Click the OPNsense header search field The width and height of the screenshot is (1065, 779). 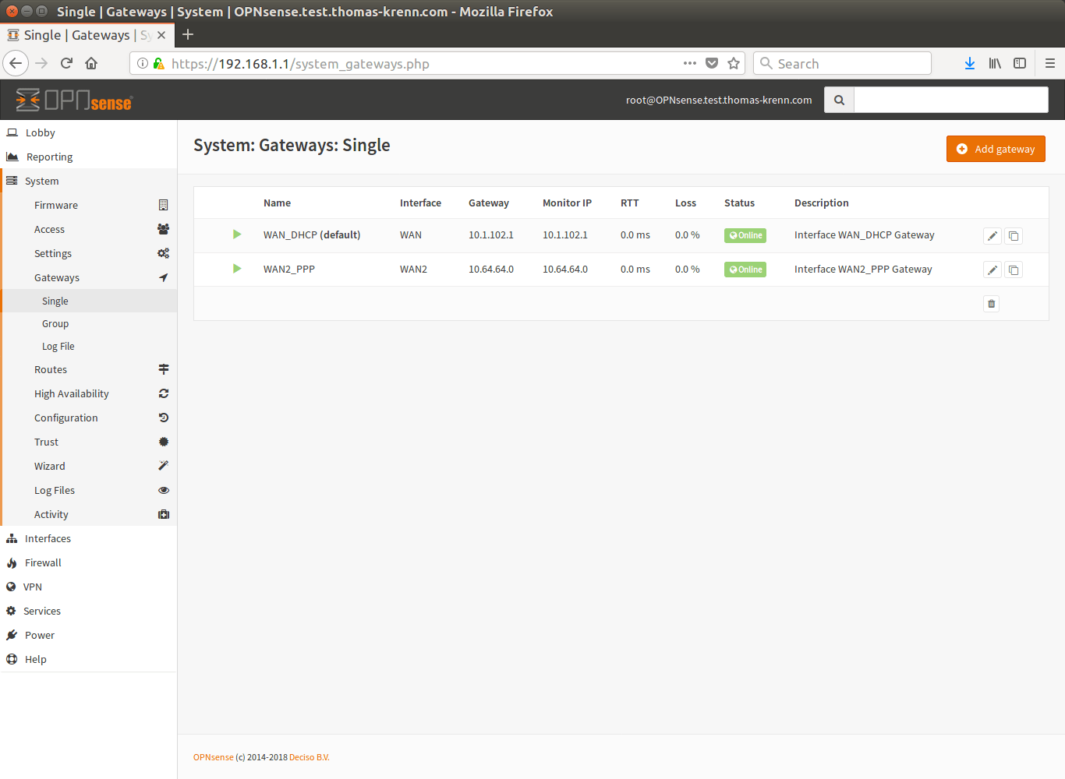click(x=950, y=100)
